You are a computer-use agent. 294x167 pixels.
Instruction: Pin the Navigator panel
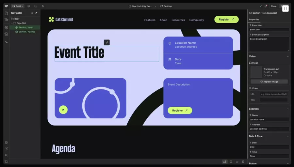[x=36, y=13]
